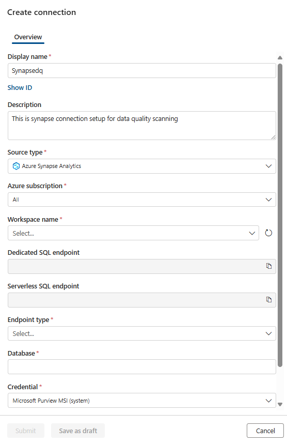Viewport: 287px width, 444px height.
Task: Switch to the Overview tab
Action: point(28,37)
